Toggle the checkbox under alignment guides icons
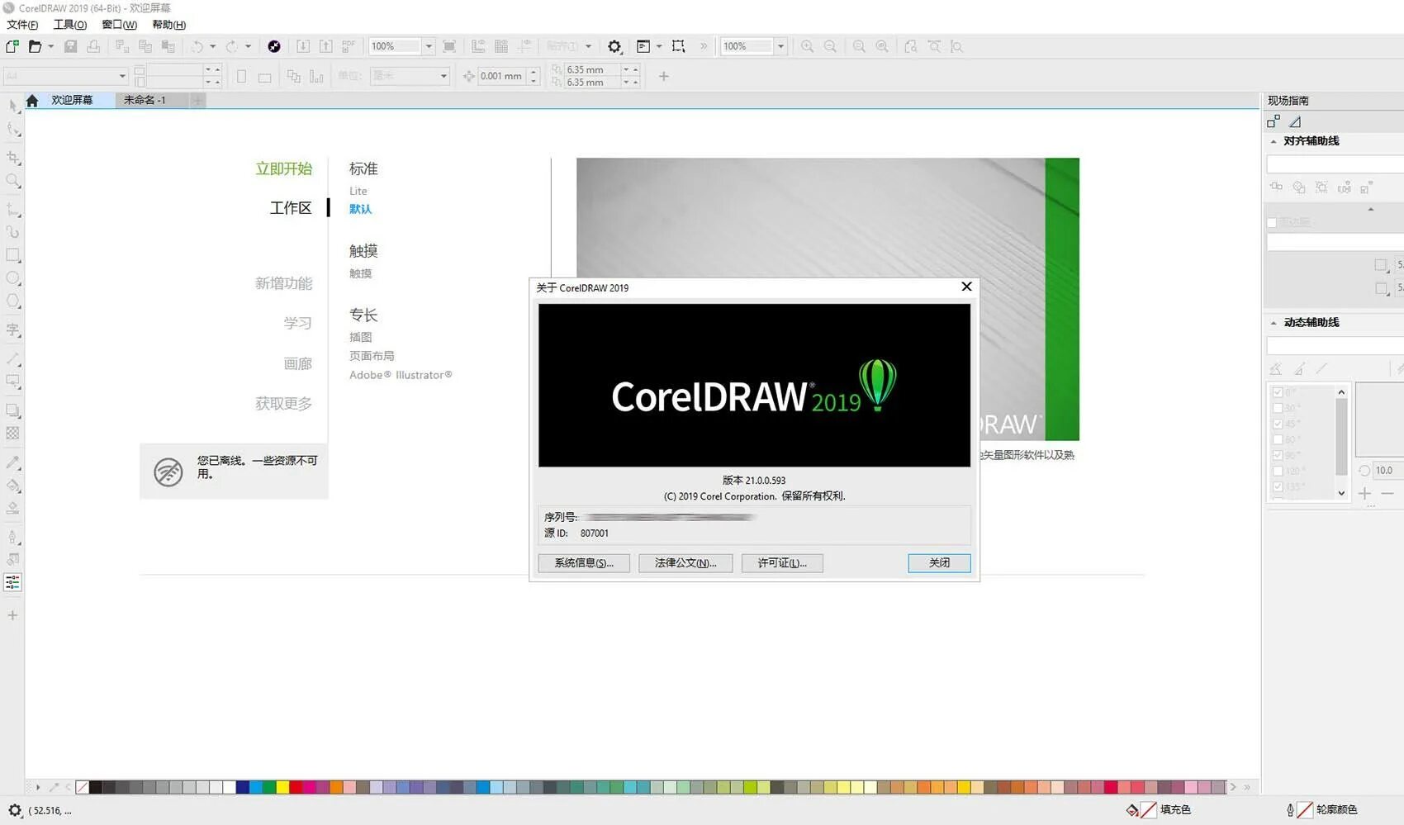The height and width of the screenshot is (825, 1404). [1272, 222]
